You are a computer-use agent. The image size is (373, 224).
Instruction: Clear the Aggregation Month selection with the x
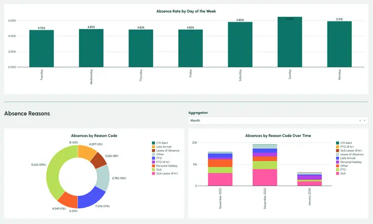point(360,120)
